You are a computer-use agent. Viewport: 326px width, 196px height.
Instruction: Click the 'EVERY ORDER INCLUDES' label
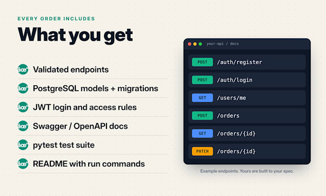[x=56, y=19]
